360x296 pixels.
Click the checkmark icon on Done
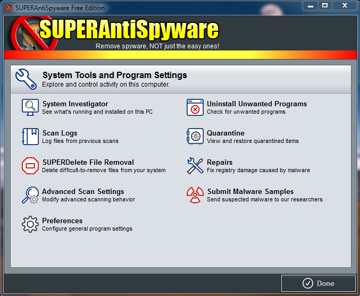[308, 283]
